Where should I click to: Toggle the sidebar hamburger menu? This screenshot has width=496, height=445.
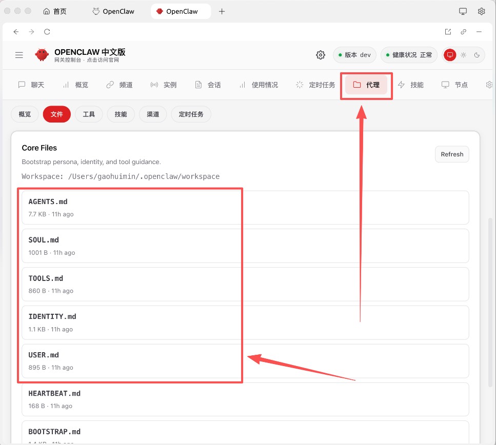point(19,55)
